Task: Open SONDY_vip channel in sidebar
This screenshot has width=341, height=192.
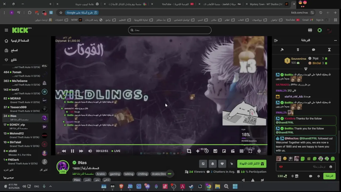Action: pos(25,126)
